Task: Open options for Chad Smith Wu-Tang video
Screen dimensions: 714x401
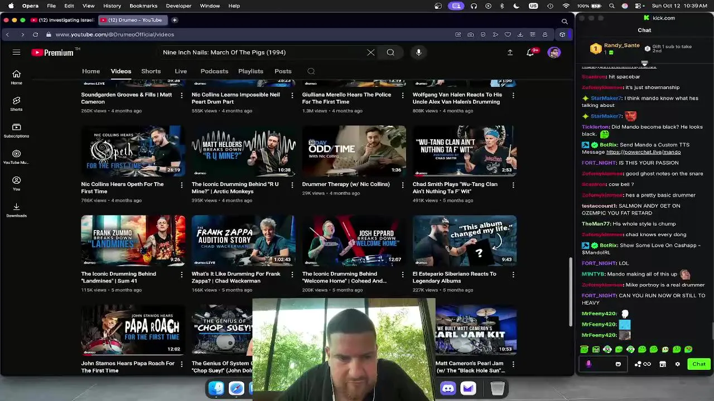Action: [x=513, y=185]
